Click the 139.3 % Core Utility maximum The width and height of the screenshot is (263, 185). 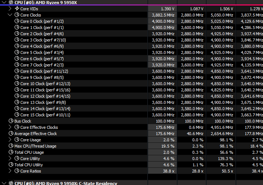[226, 159]
